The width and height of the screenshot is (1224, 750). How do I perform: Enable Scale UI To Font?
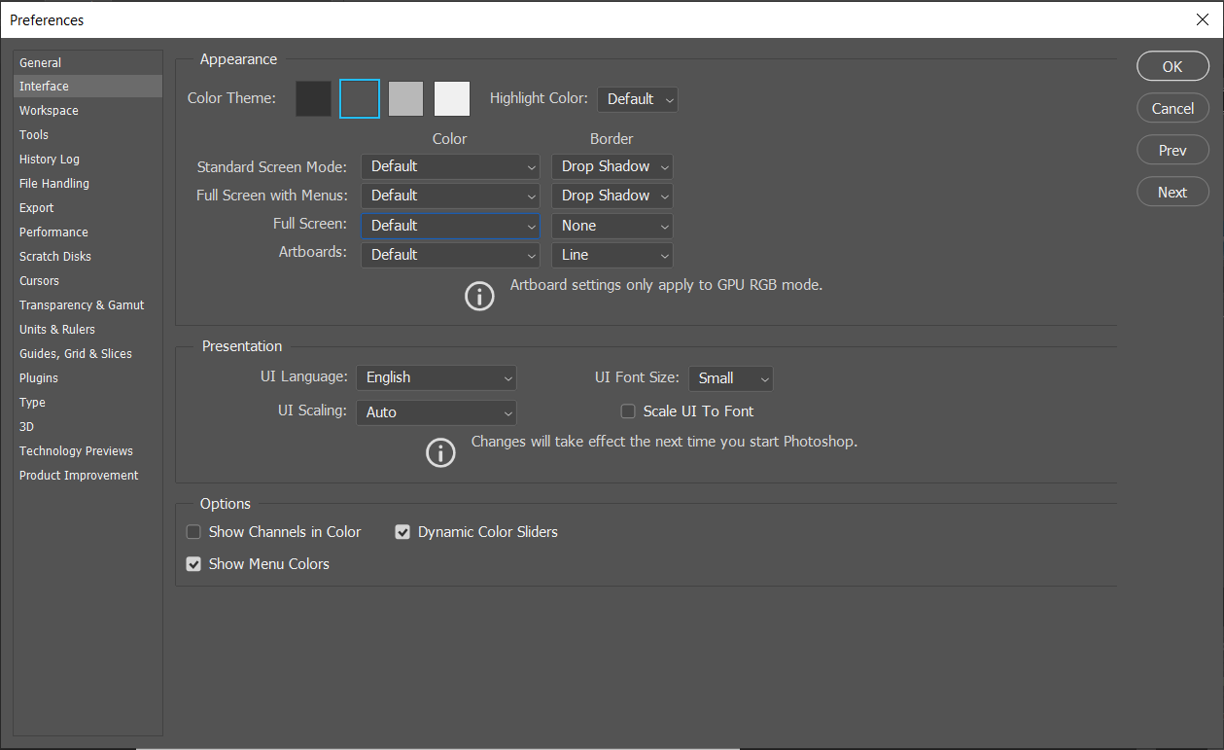pos(628,411)
